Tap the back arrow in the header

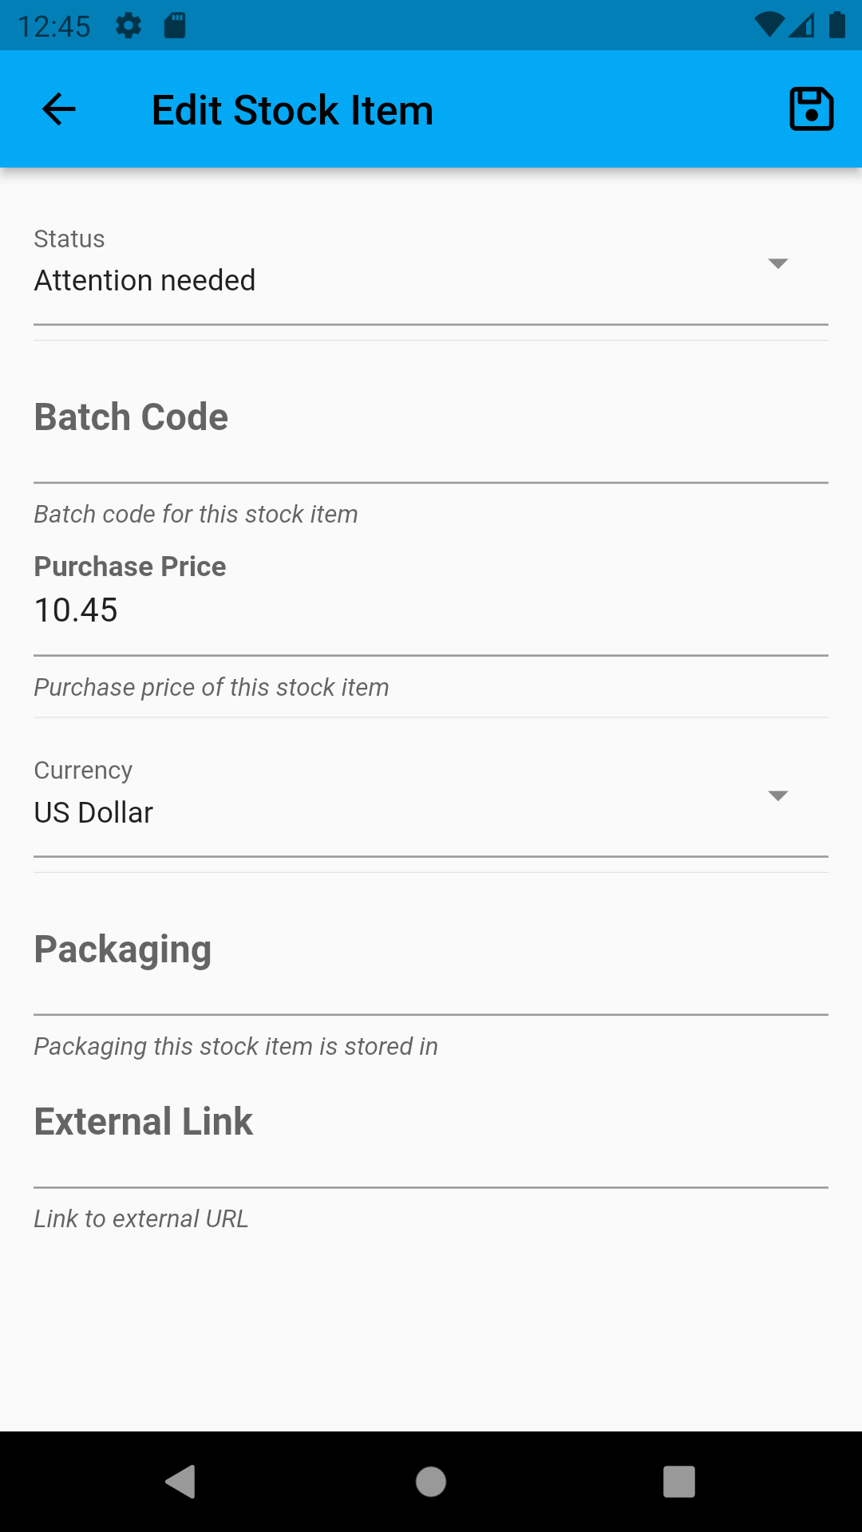[x=58, y=109]
